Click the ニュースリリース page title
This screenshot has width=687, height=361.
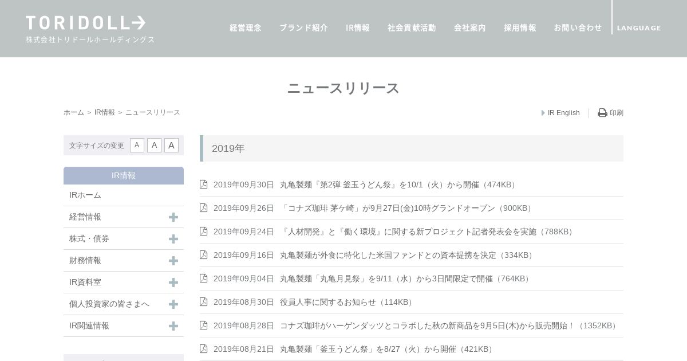click(x=343, y=88)
